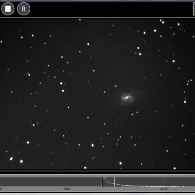This screenshot has width=195, height=195.
Task: Click the round R button
Action: [x=23, y=9]
